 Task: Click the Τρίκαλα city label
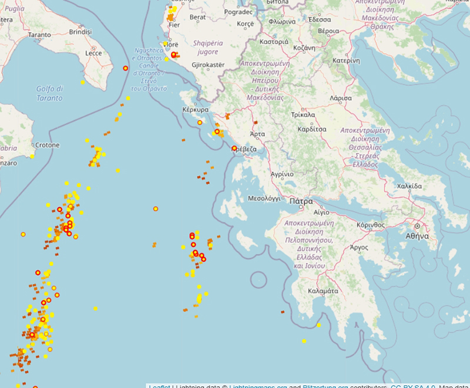[x=303, y=114]
